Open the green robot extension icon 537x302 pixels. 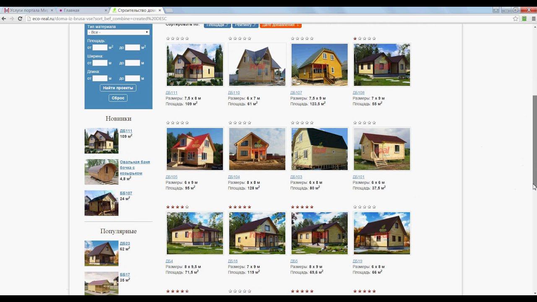524,18
